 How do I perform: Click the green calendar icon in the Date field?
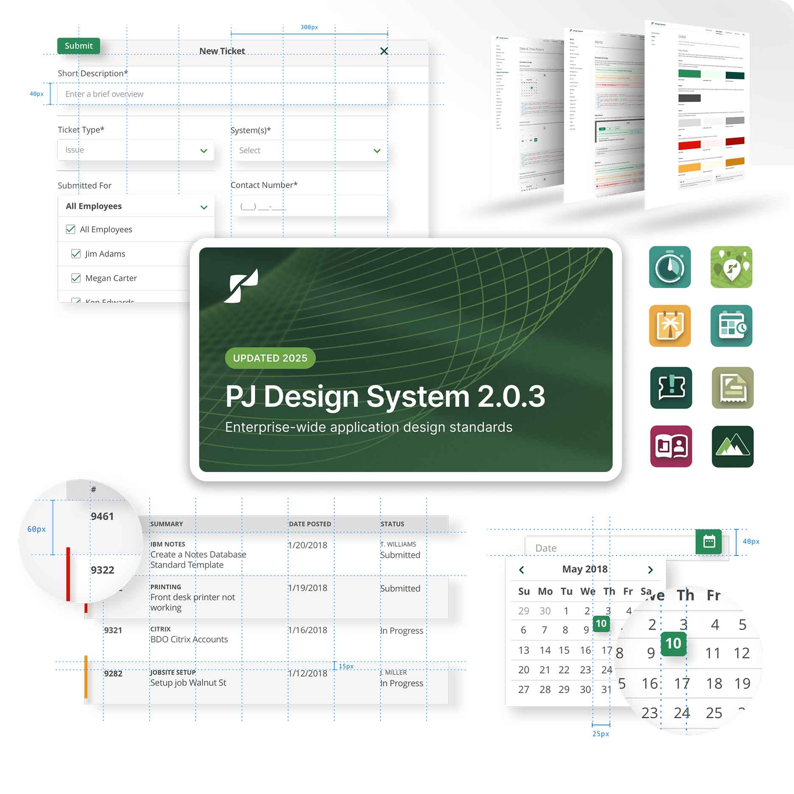(710, 541)
